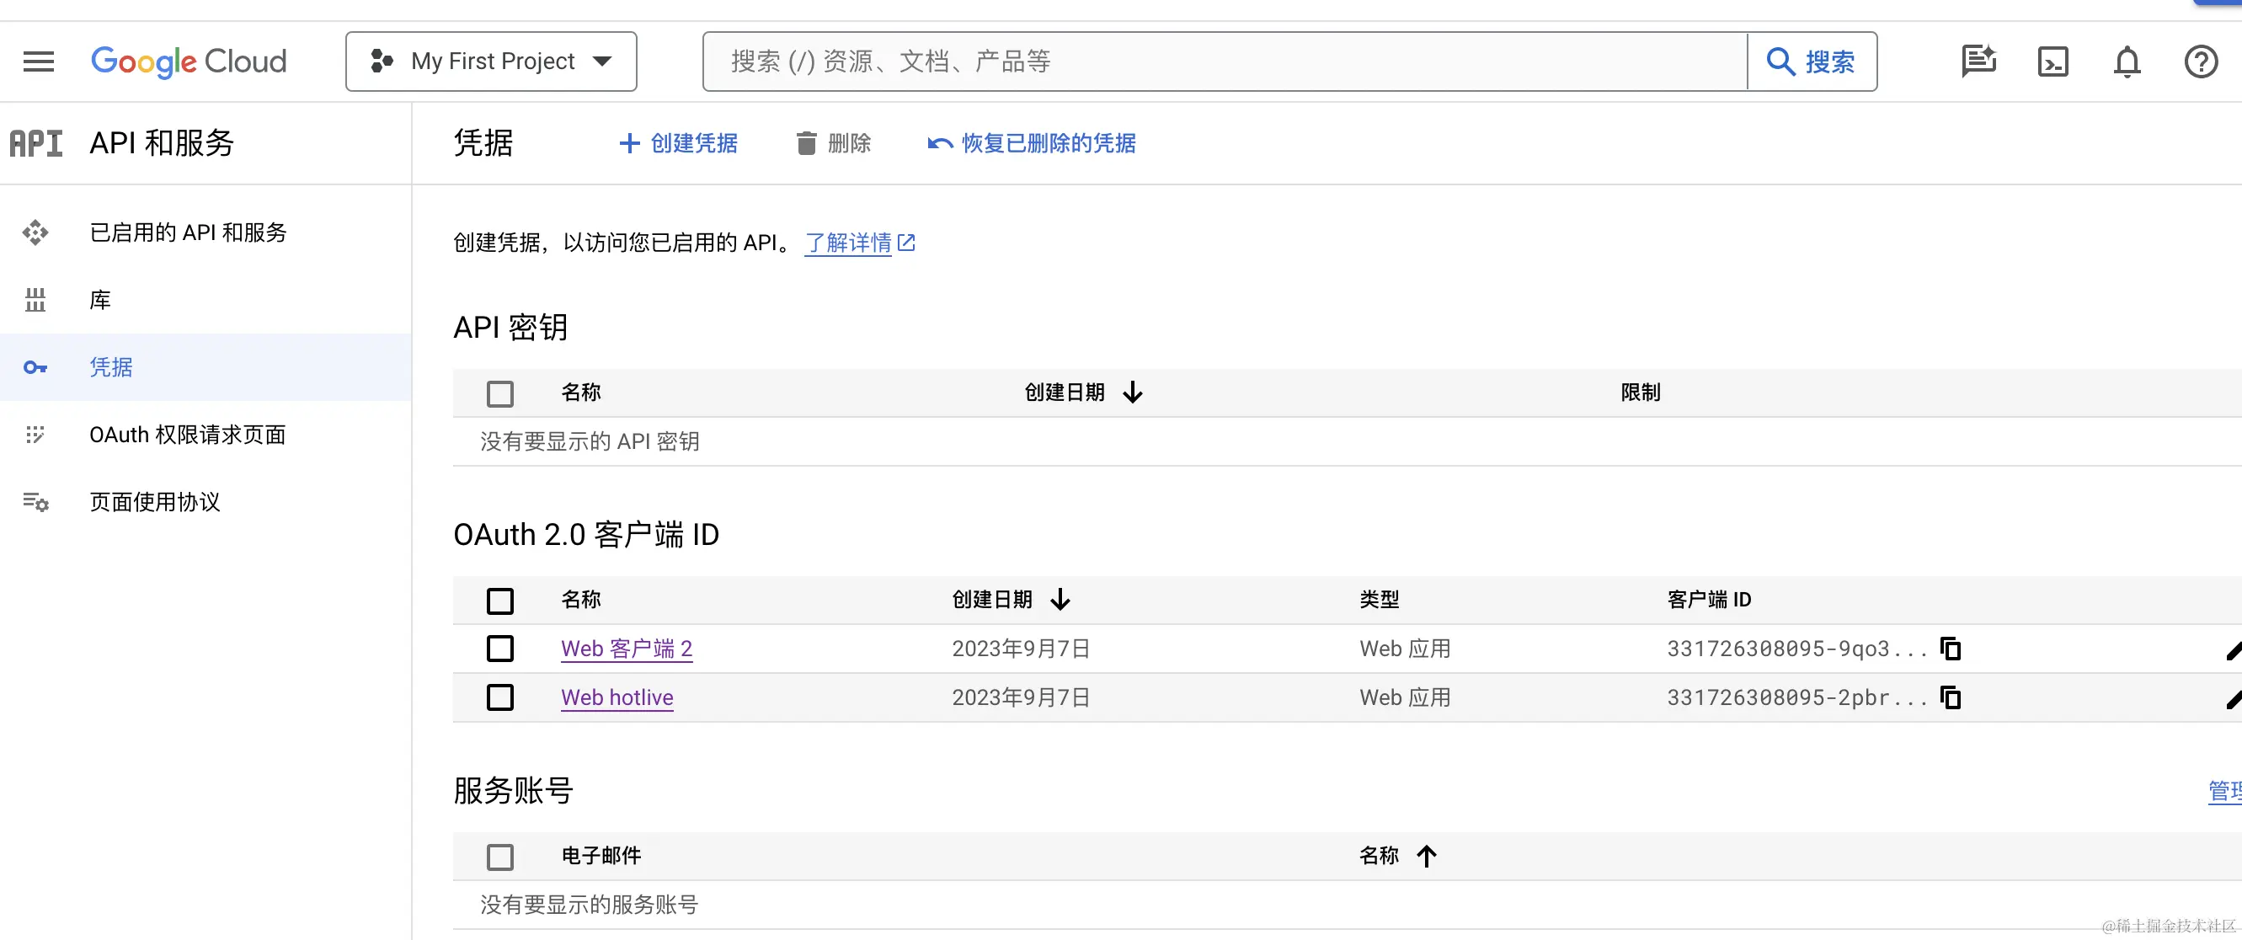Image resolution: width=2242 pixels, height=940 pixels.
Task: Activate Cloud Shell terminal icon
Action: pyautogui.click(x=2052, y=61)
